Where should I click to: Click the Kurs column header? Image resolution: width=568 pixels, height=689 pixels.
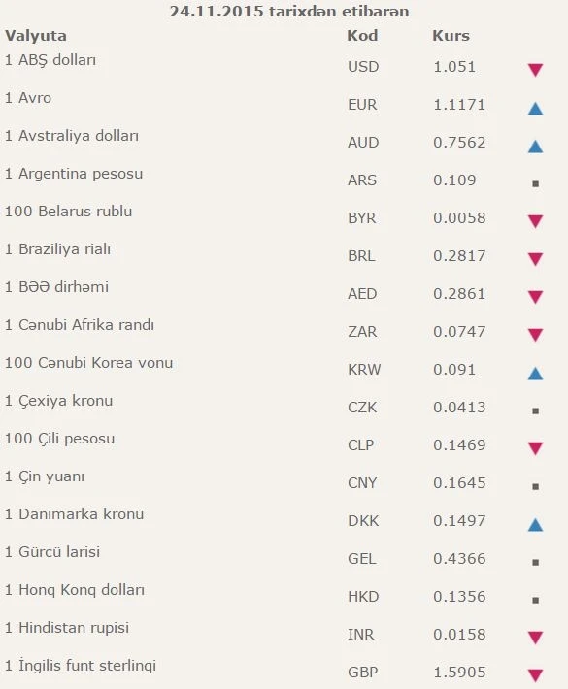tap(451, 35)
